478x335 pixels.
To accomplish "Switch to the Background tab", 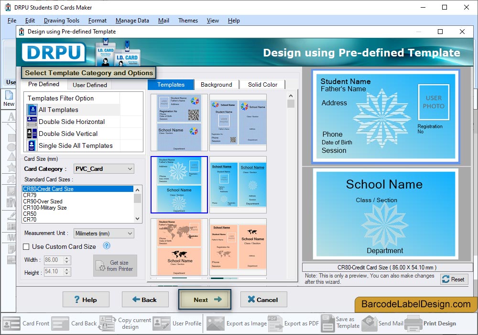I will [x=216, y=85].
